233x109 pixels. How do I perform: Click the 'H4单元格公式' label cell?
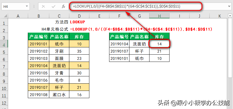(55, 29)
